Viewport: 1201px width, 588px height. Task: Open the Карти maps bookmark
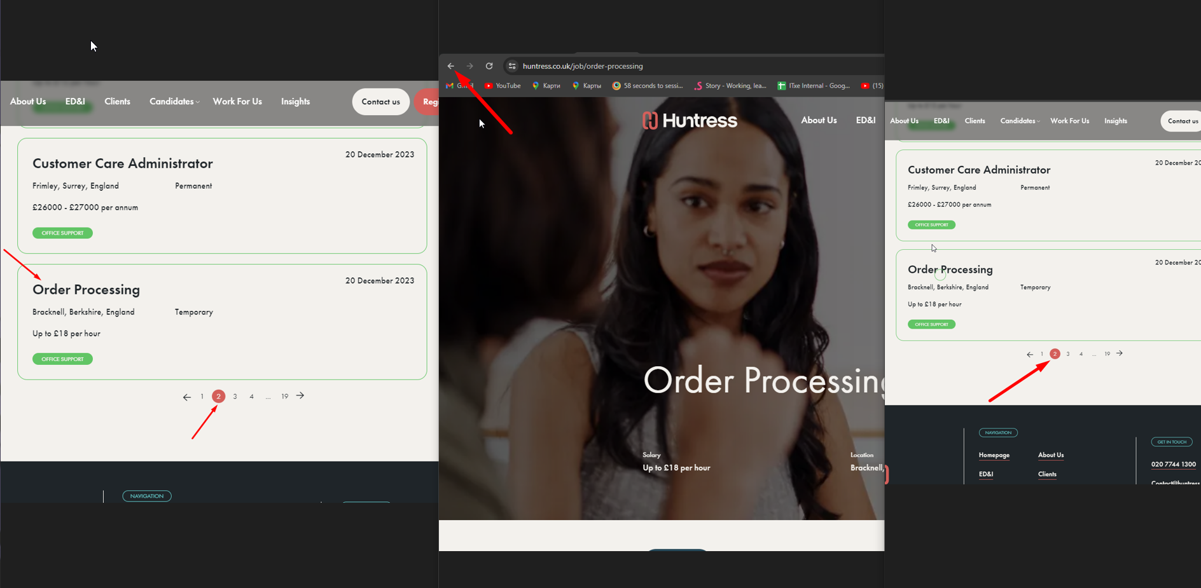click(x=546, y=86)
